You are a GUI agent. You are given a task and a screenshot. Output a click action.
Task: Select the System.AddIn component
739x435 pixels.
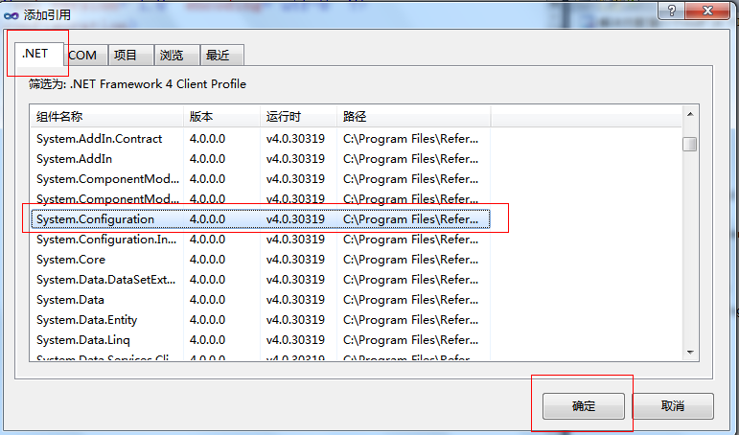261,159
